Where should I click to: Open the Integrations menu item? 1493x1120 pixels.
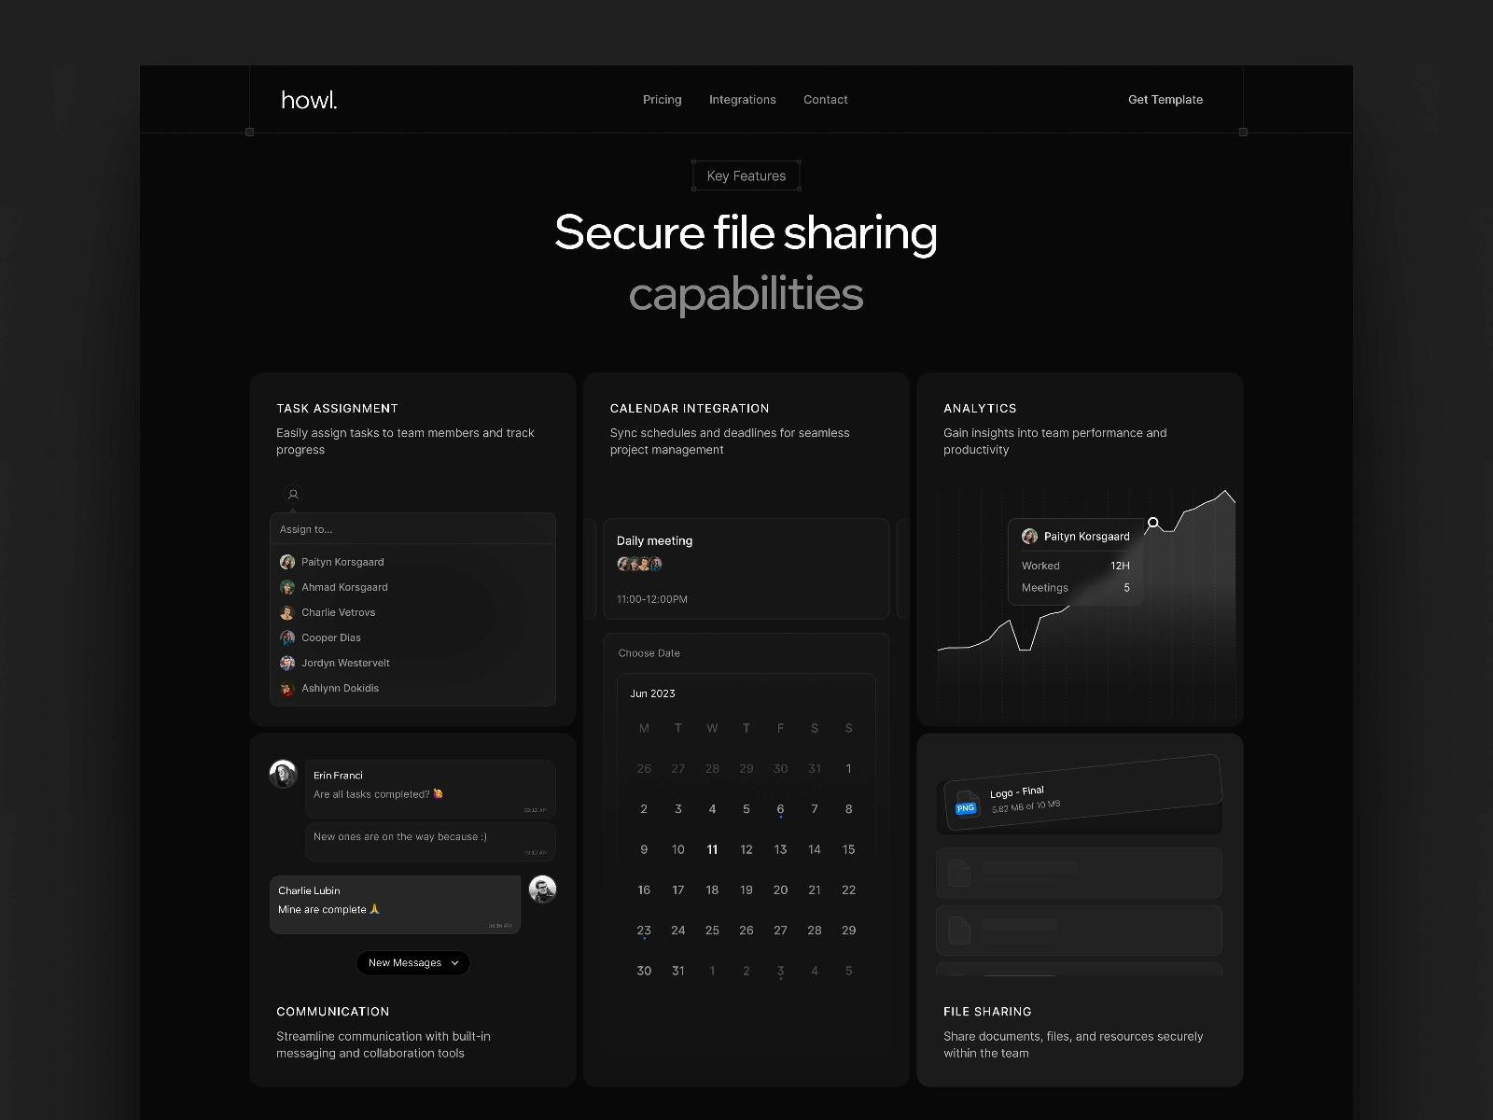[x=743, y=100]
